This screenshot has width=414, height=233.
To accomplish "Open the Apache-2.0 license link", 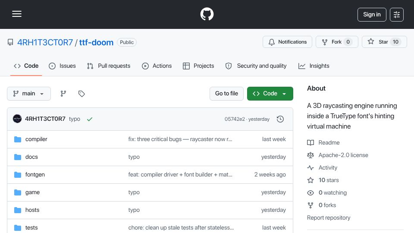I will point(338,155).
